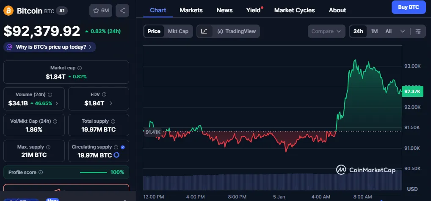Click the 21M BTC max supply value
The width and height of the screenshot is (431, 201).
tap(34, 155)
